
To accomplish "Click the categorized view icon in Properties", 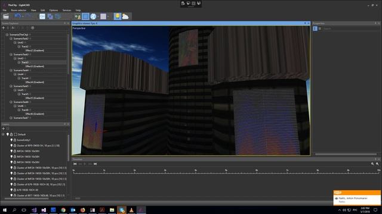I will (315, 29).
